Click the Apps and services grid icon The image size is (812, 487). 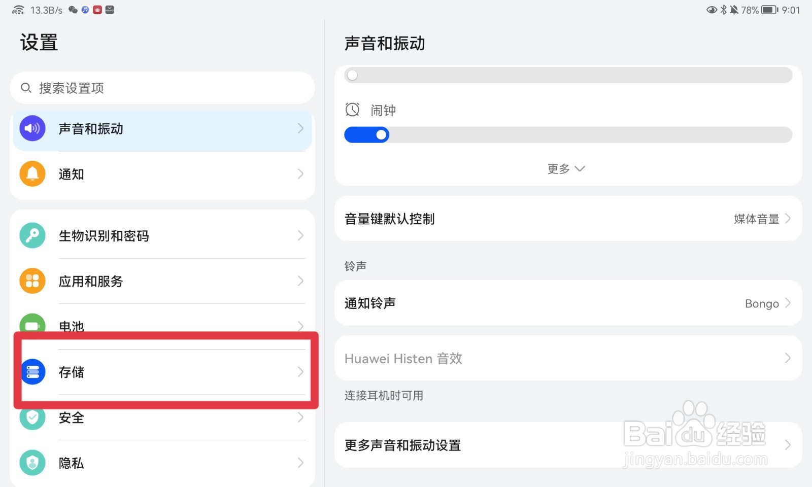(32, 281)
